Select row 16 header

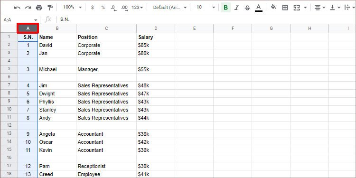click(9, 158)
